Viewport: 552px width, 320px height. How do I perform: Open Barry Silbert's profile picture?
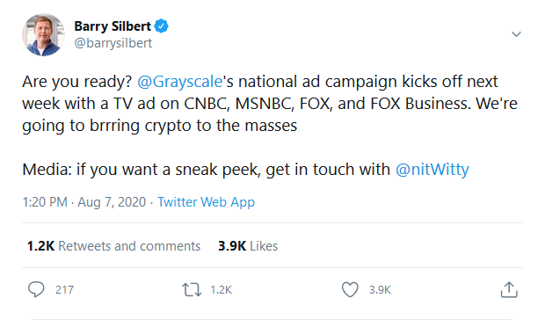tap(43, 35)
